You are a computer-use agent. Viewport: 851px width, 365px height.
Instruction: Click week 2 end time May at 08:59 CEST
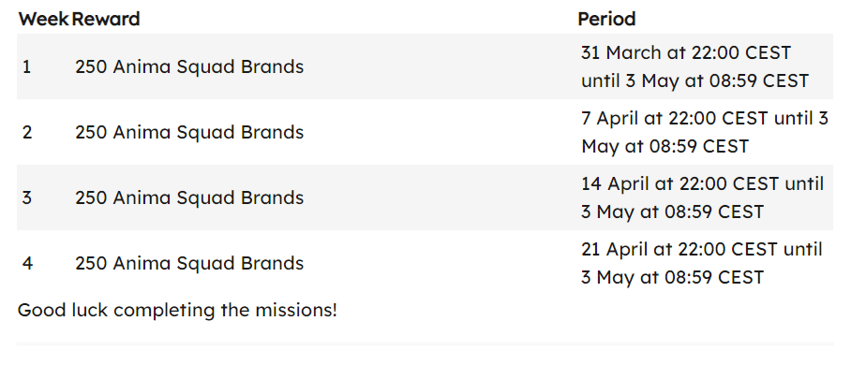coord(664,146)
